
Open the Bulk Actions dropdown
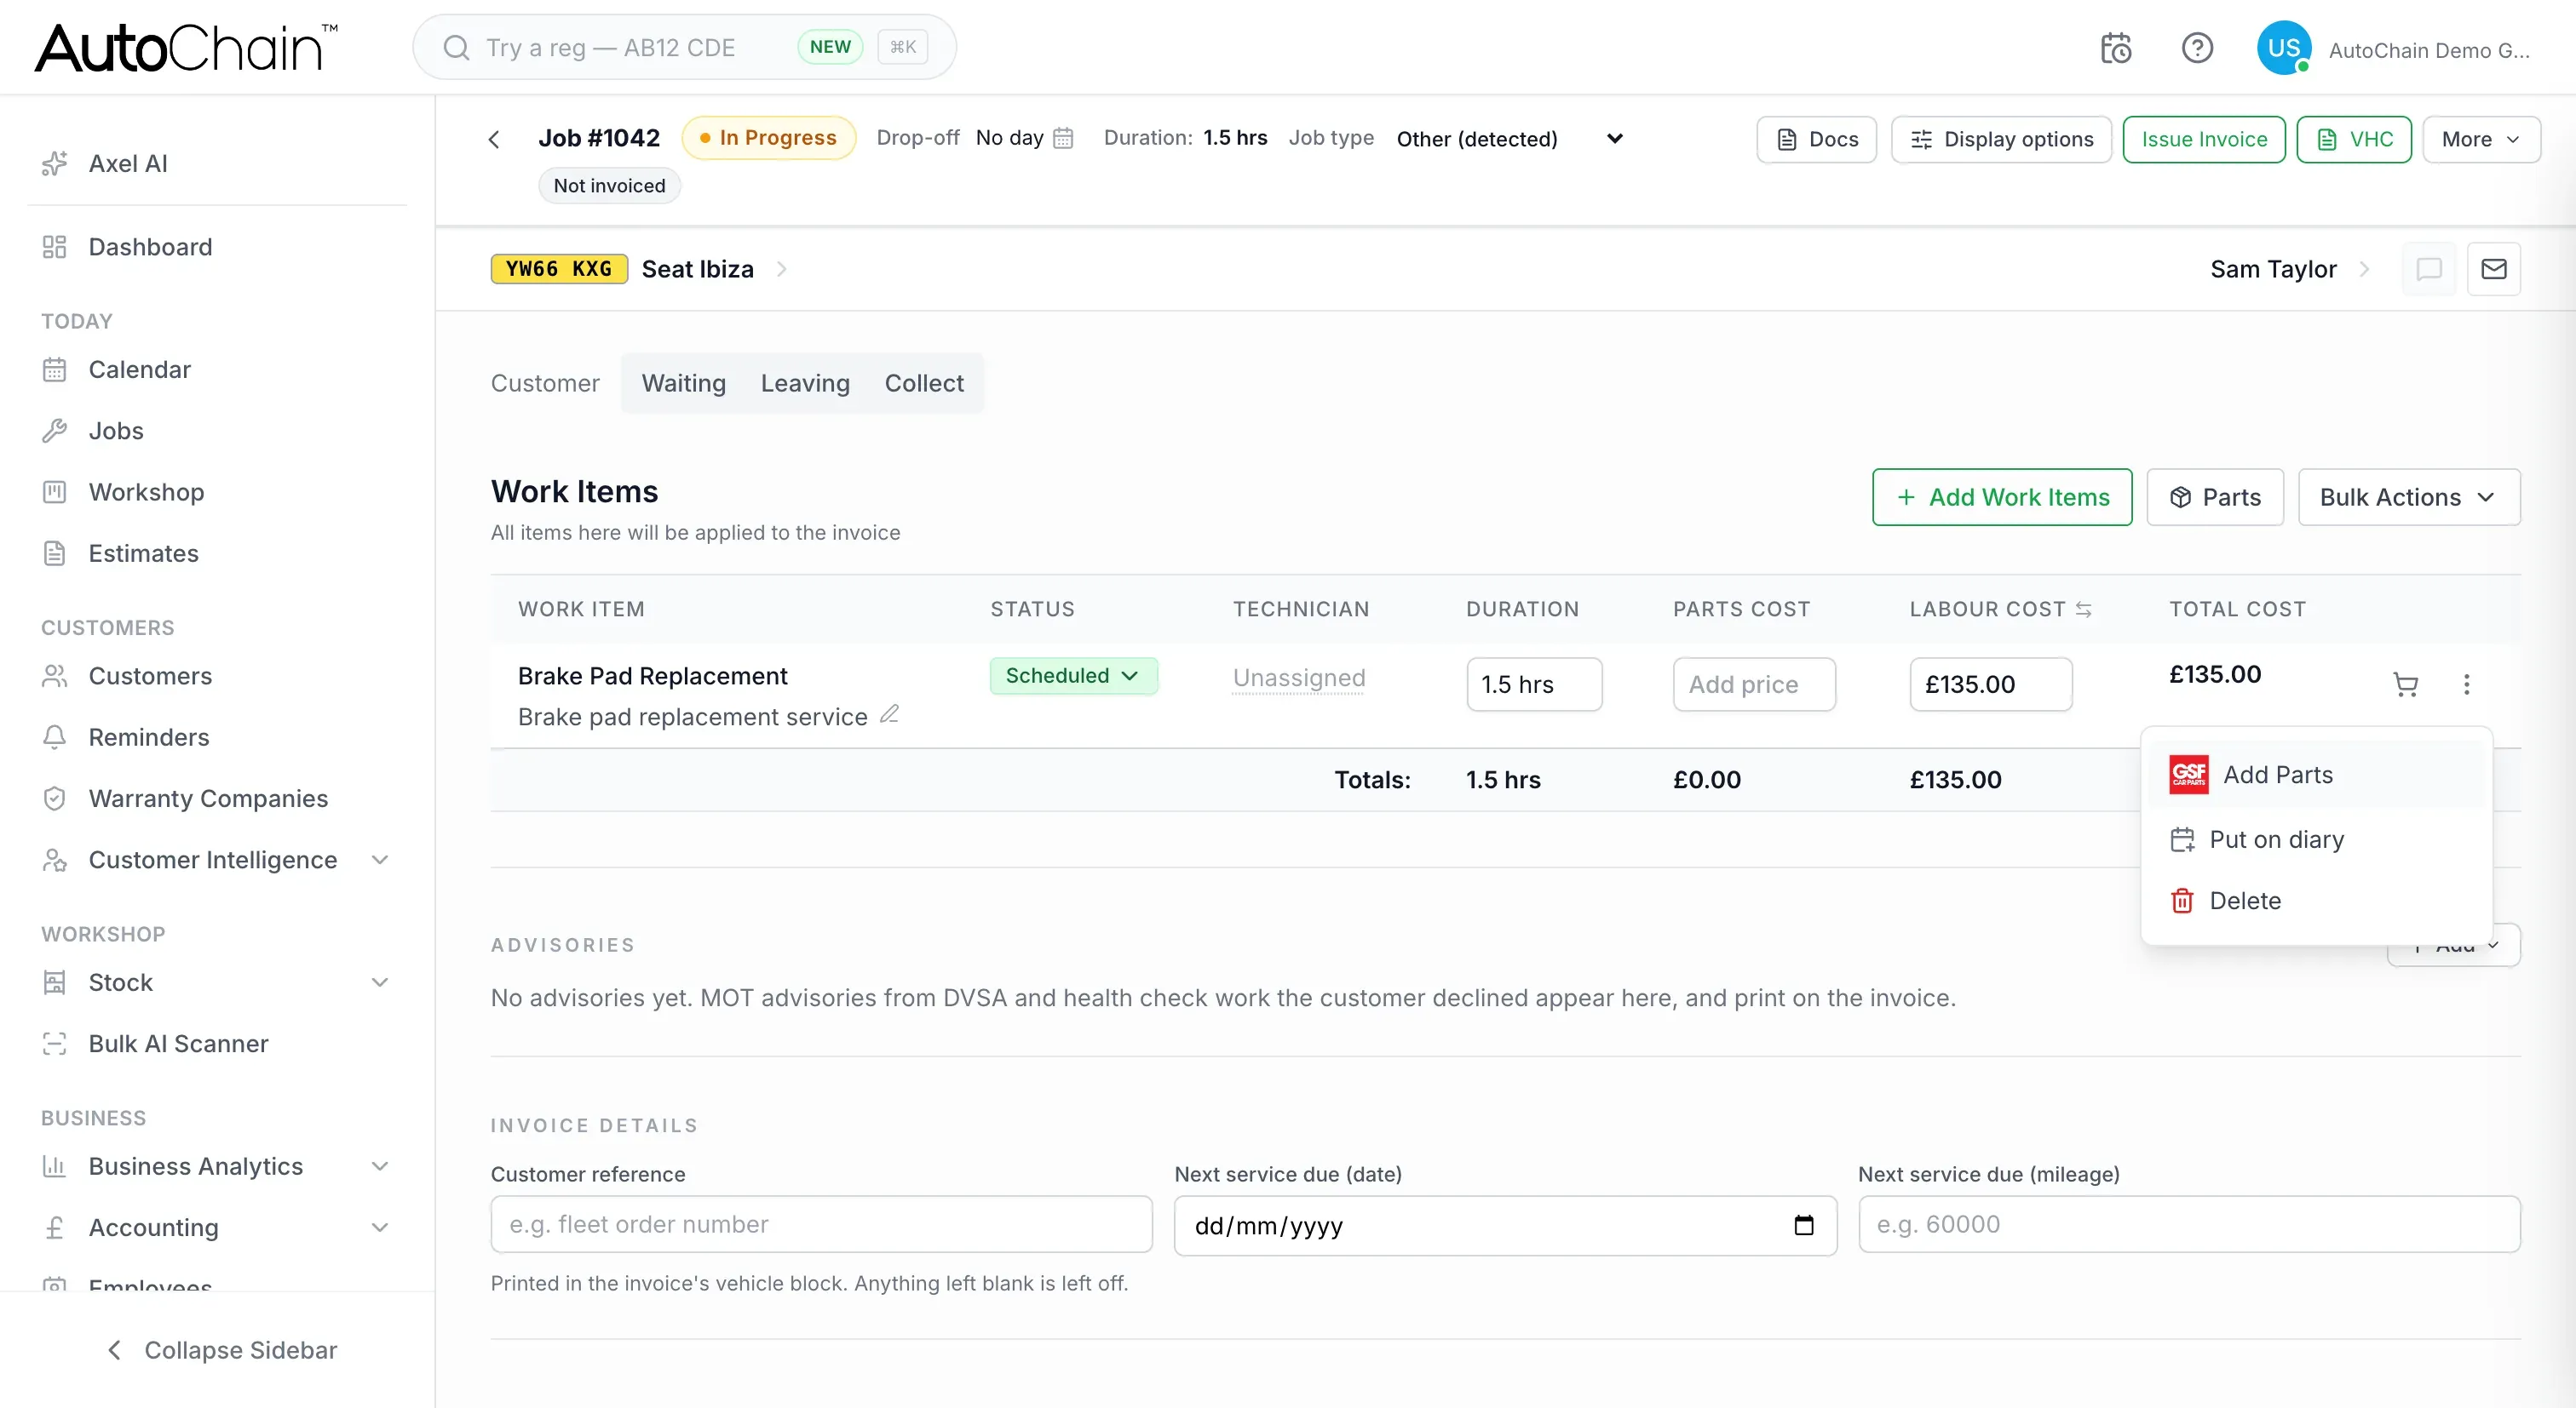point(2409,498)
